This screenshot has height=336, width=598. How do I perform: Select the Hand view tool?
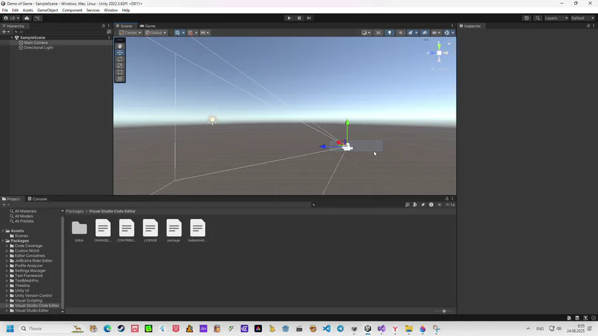click(120, 46)
